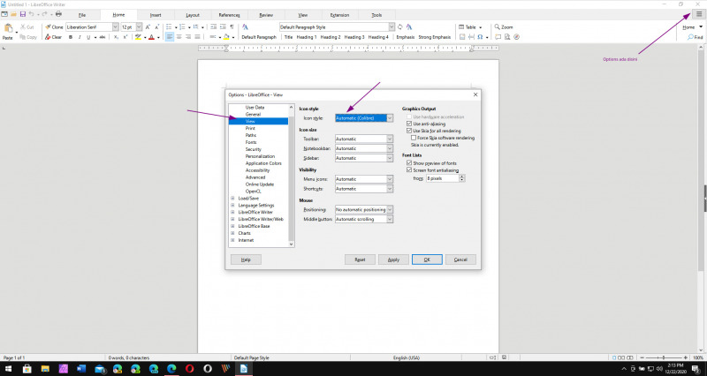Apply Superscript formatting
Image resolution: width=707 pixels, height=376 pixels.
coord(125,37)
